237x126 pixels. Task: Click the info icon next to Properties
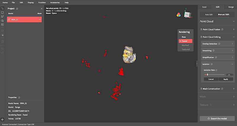[19, 98]
